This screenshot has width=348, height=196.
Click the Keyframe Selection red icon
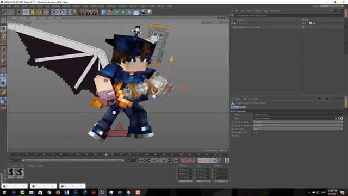pos(193,160)
